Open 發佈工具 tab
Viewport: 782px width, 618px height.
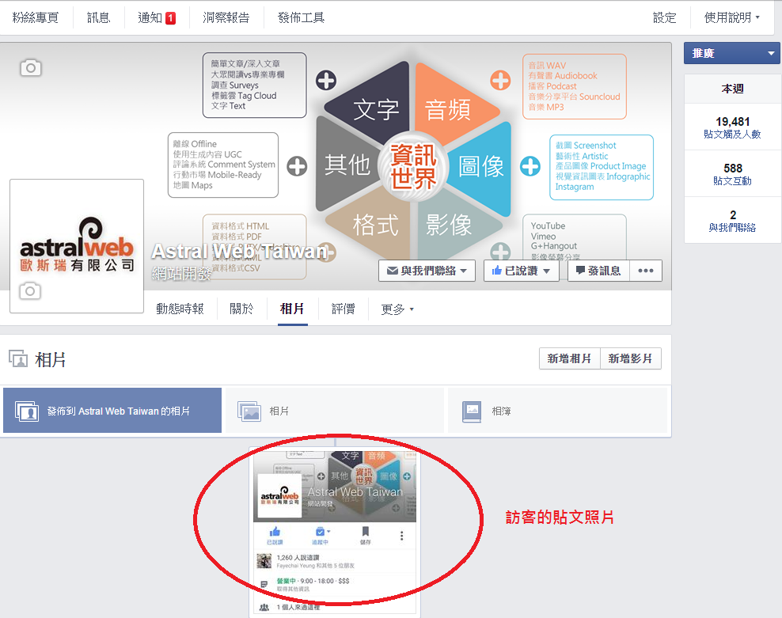302,18
